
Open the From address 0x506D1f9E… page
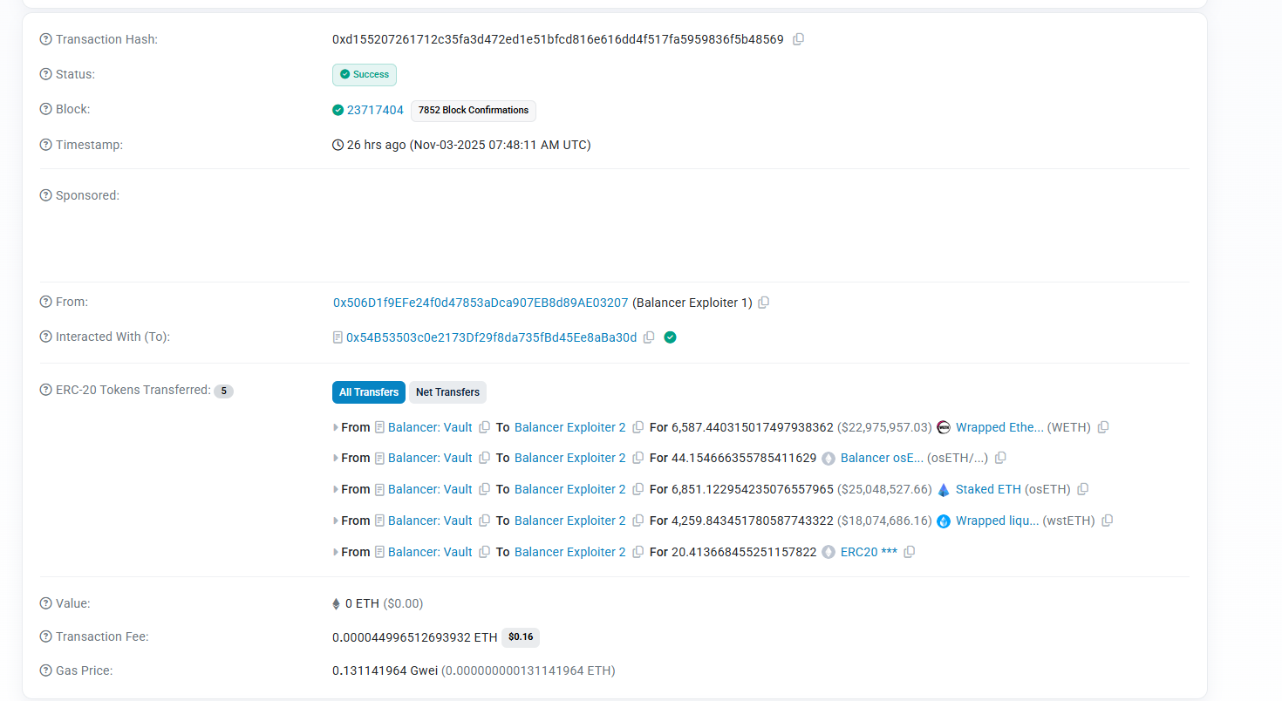tap(481, 303)
